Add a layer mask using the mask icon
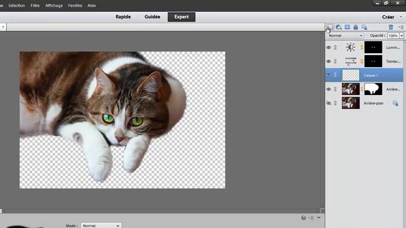406x228 pixels. [x=347, y=27]
